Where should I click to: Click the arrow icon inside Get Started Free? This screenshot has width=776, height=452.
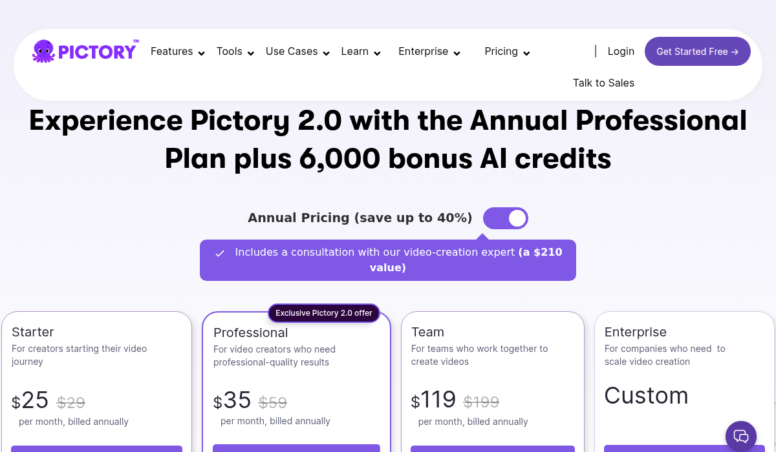[734, 51]
